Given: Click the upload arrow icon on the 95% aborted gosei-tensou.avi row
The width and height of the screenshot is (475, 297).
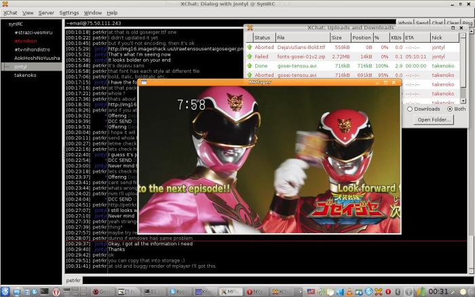Looking at the screenshot, I should click(249, 75).
